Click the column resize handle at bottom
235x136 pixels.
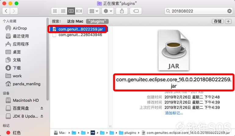pos(110,127)
